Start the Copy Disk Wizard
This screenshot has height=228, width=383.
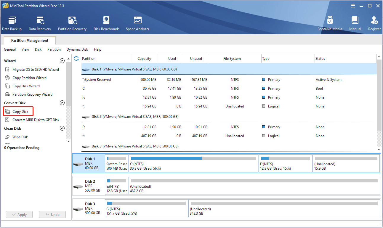coord(23,86)
